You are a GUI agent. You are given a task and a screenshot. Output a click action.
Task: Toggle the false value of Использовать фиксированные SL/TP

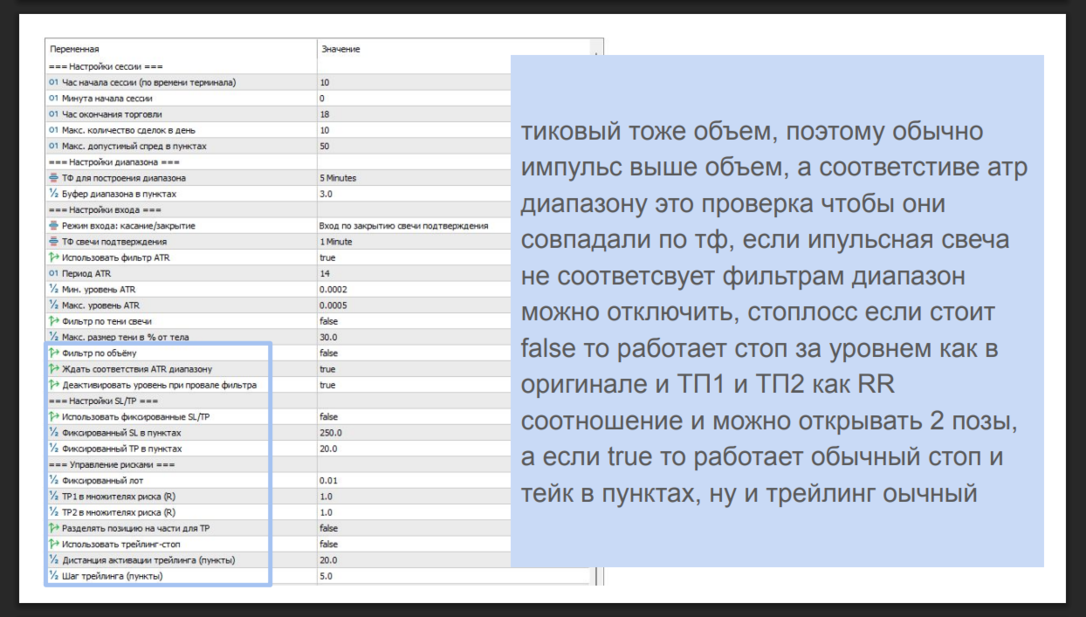tap(413, 417)
